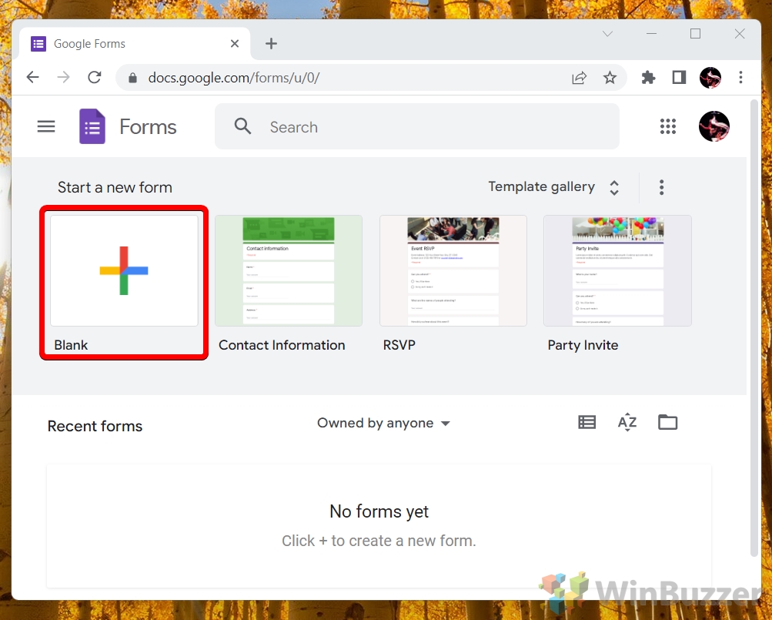Open the main hamburger menu
The image size is (772, 620).
[46, 126]
